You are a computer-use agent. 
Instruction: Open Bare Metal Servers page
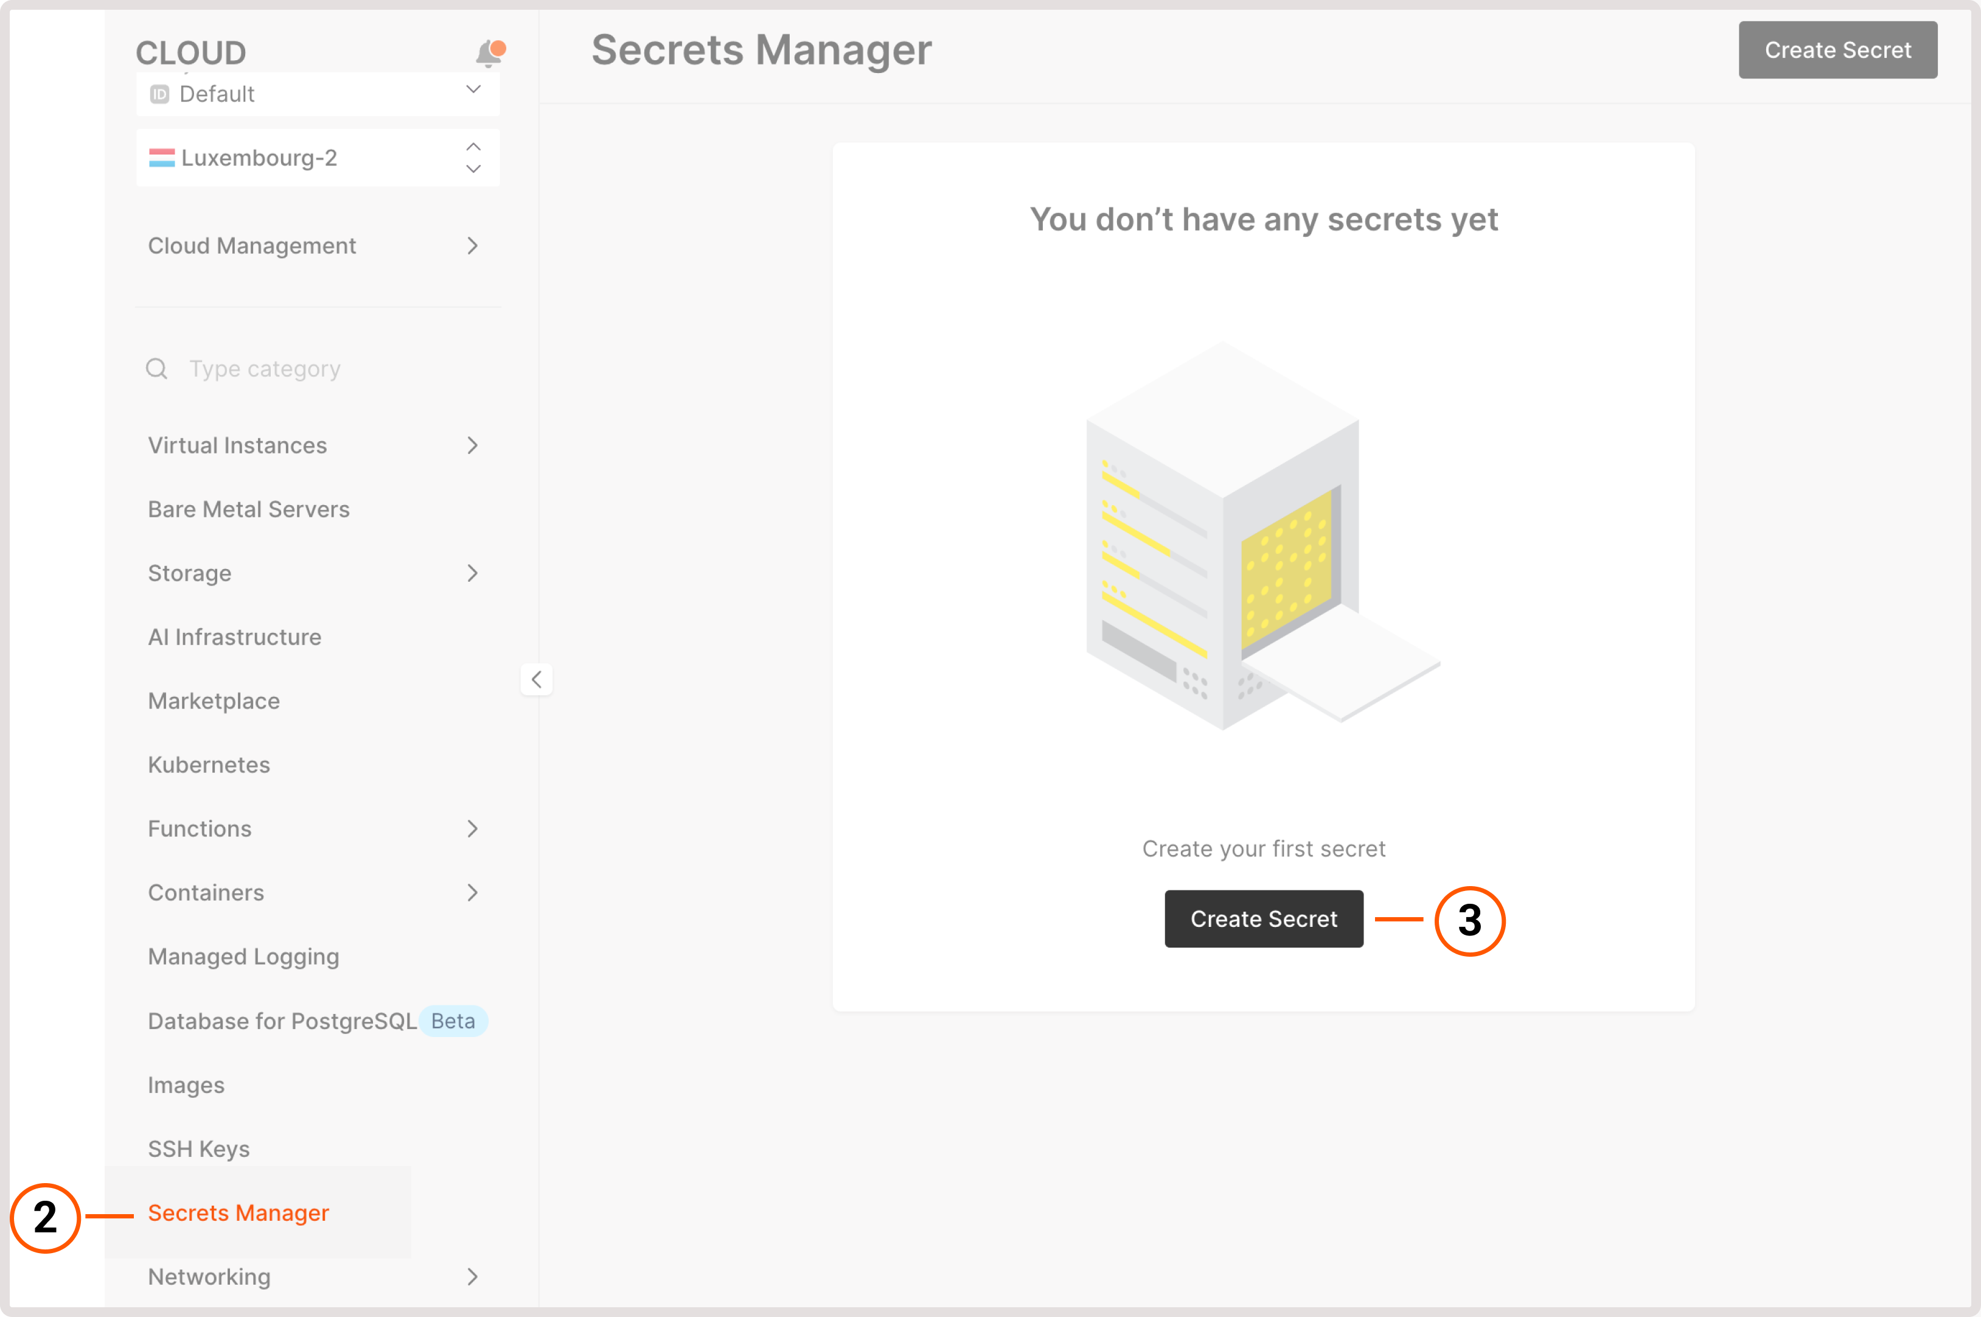[249, 509]
